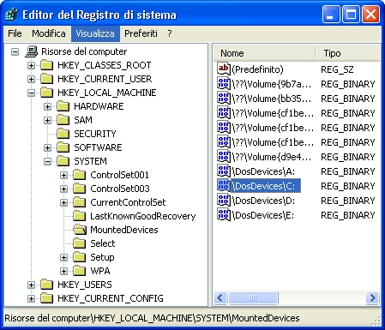
Task: Click the HKEY_LOCAL_MACHINE folder icon
Action: 46,93
